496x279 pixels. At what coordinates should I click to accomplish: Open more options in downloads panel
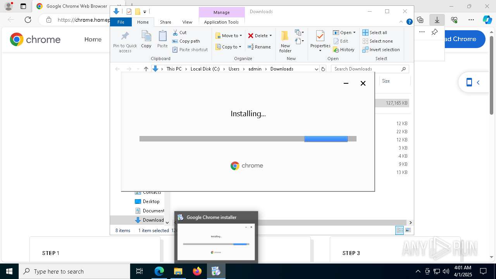[x=422, y=32]
